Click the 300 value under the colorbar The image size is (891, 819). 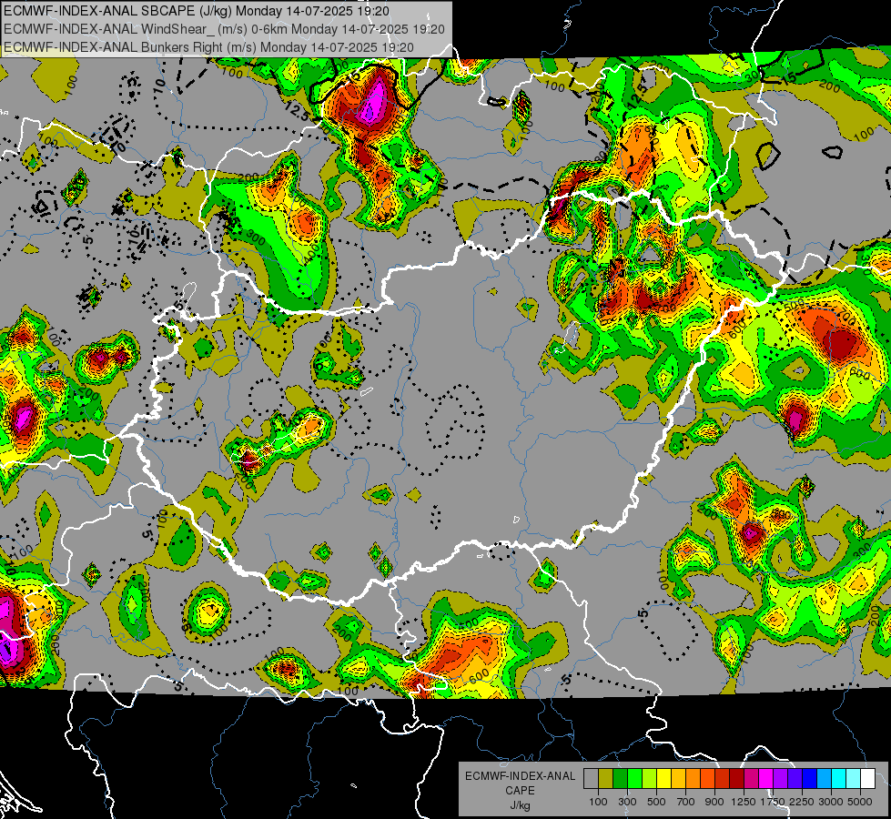tap(627, 802)
